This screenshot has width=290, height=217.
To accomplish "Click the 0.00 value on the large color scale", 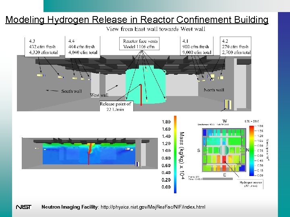I will 166,187.
